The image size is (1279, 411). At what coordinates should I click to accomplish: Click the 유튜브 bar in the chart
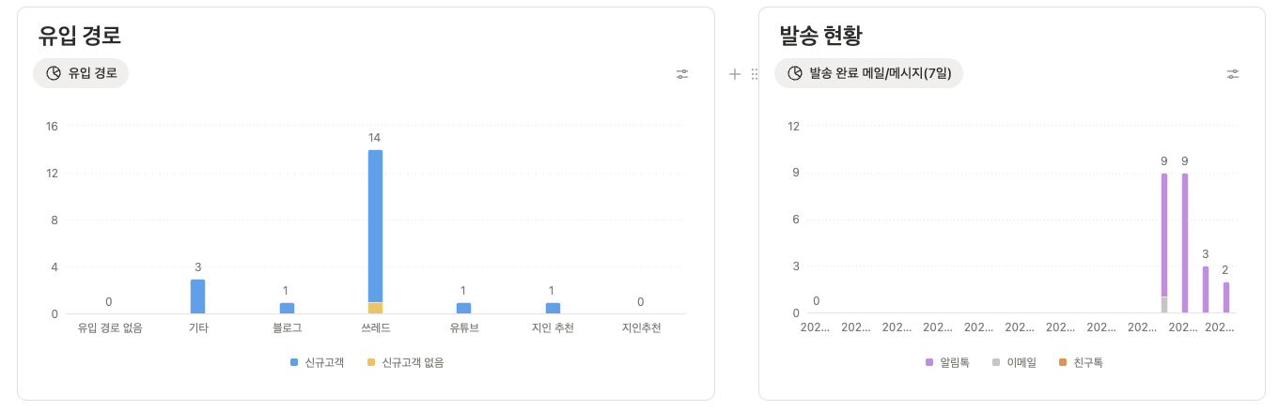(464, 308)
